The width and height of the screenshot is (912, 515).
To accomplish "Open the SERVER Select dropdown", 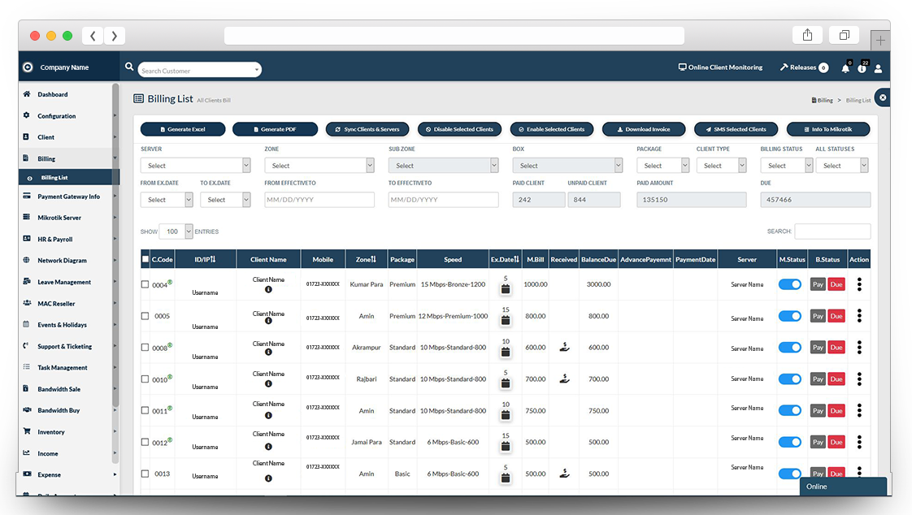I will click(x=195, y=165).
